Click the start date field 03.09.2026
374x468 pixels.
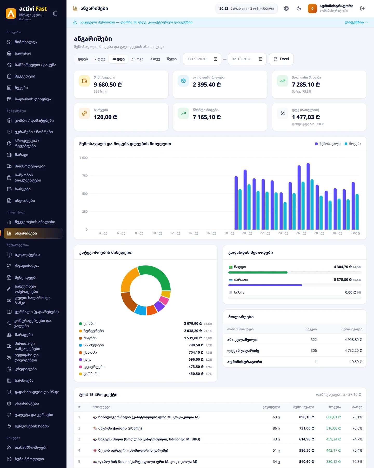click(x=202, y=59)
